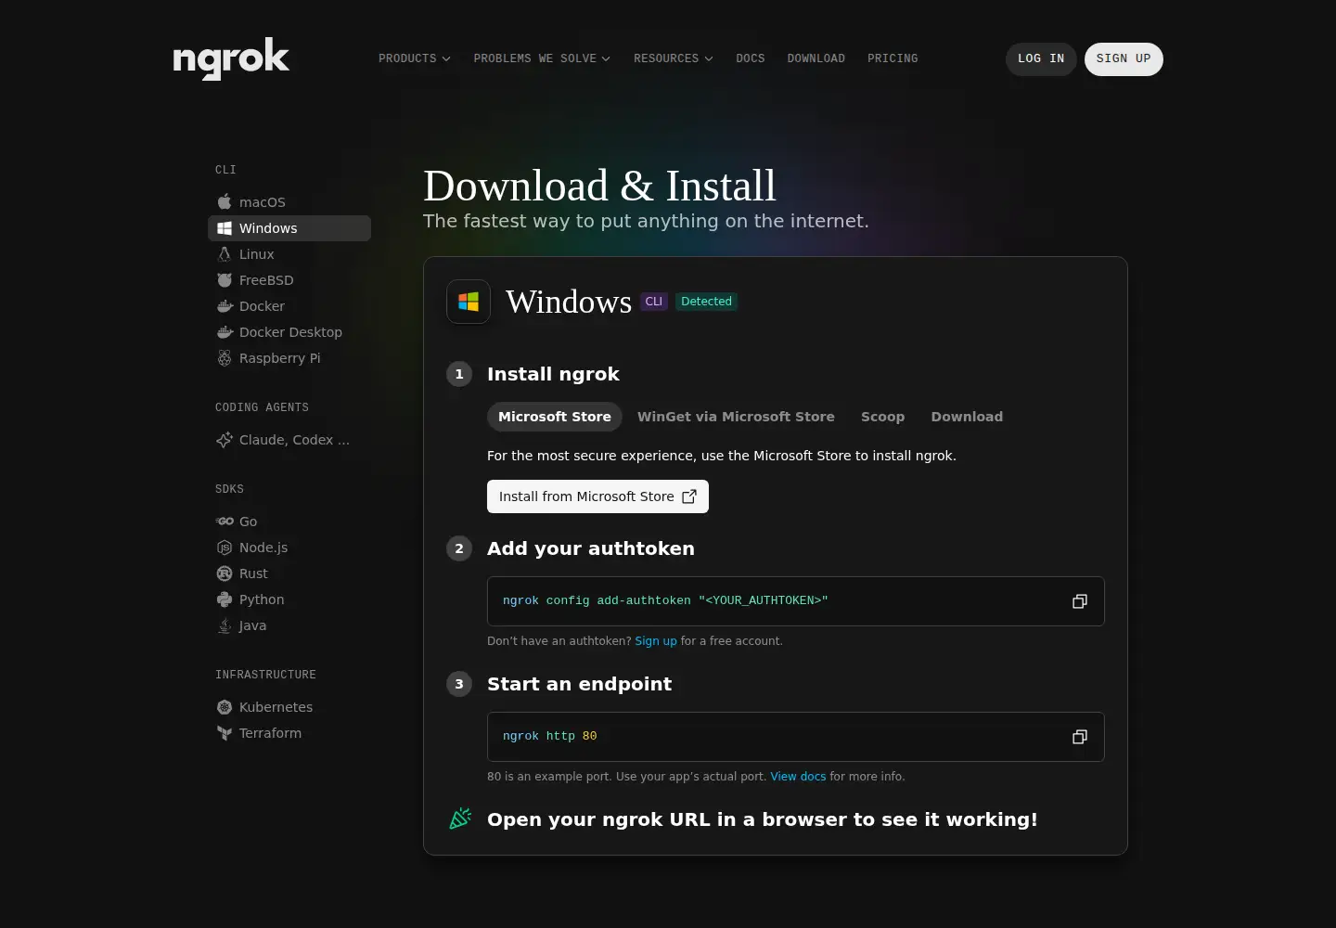This screenshot has width=1336, height=928.
Task: Select Windows in the CLI sidebar
Action: [289, 228]
